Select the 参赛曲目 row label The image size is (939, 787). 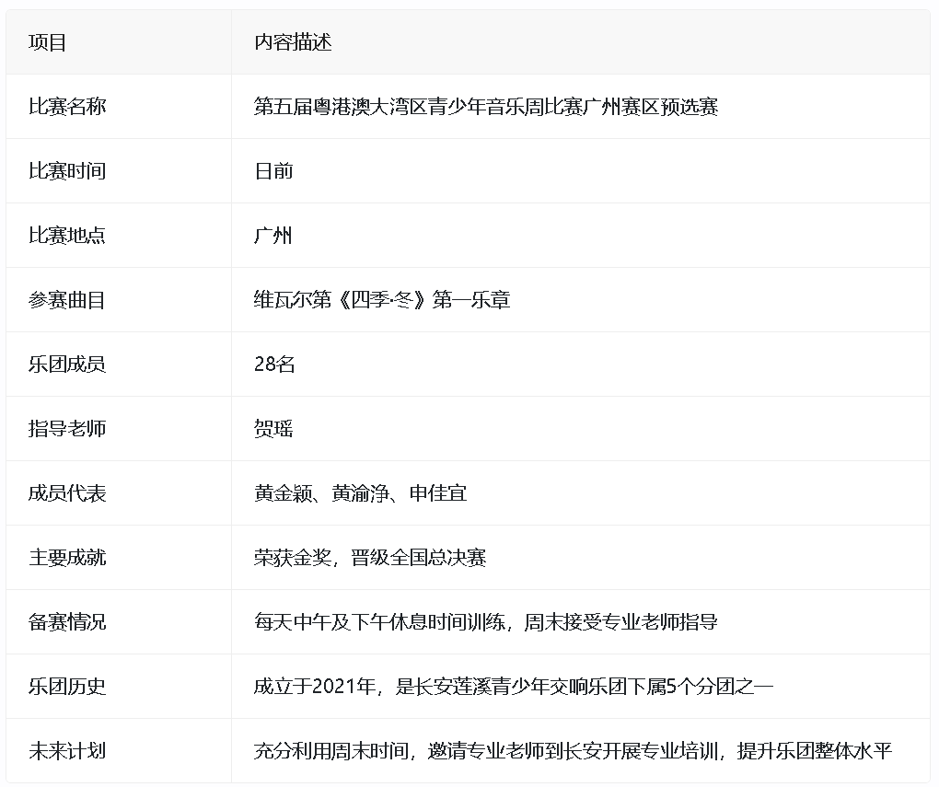pyautogui.click(x=67, y=300)
